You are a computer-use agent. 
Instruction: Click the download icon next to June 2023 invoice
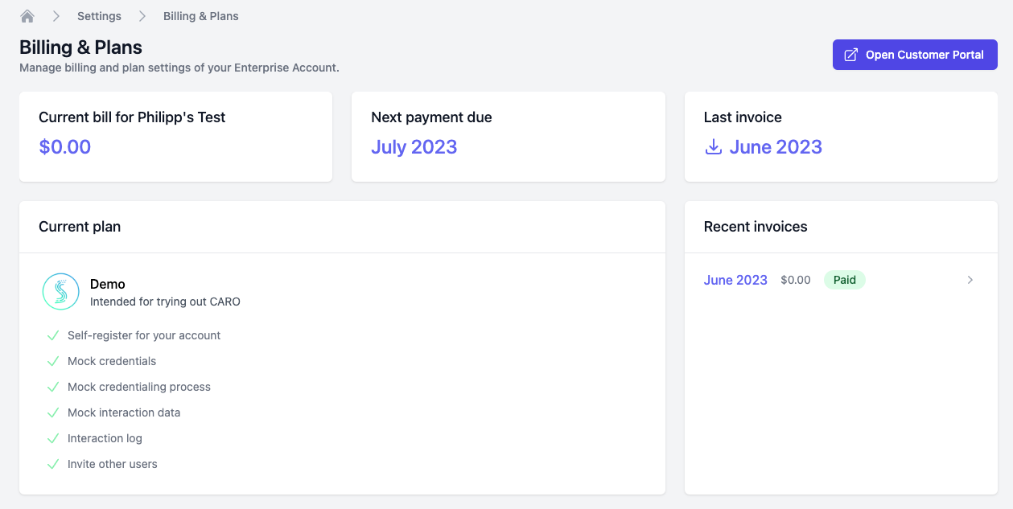point(714,147)
